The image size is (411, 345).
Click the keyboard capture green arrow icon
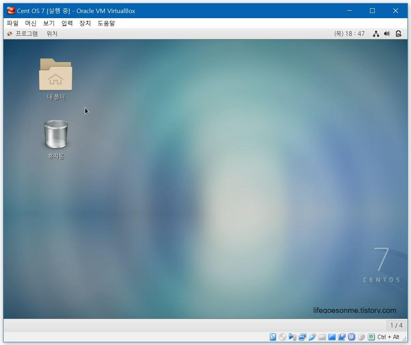click(371, 337)
